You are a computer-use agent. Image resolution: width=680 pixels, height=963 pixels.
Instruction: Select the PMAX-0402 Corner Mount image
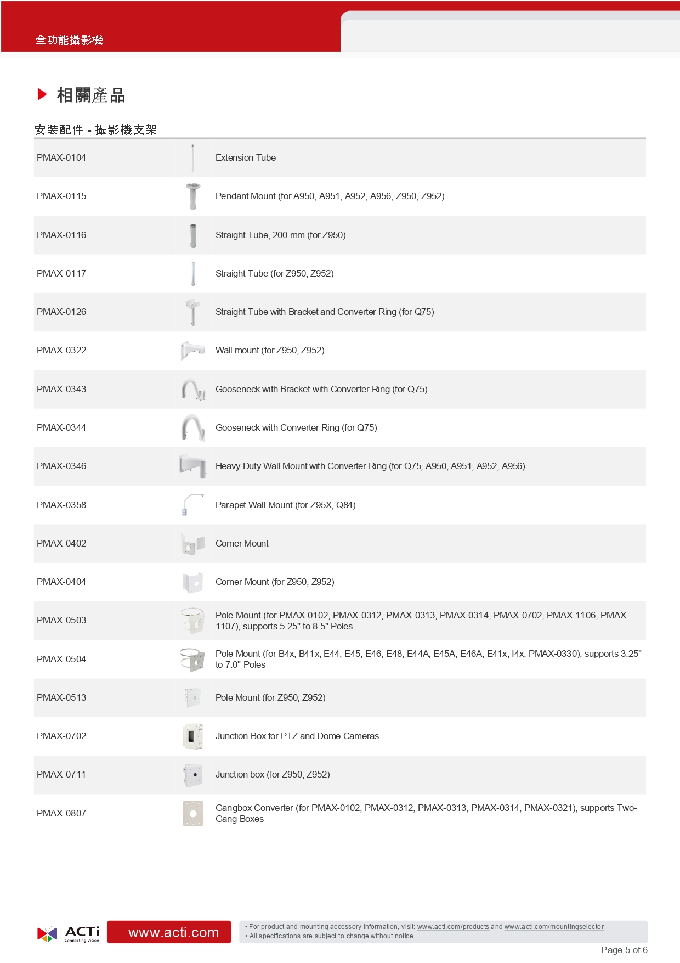point(193,543)
